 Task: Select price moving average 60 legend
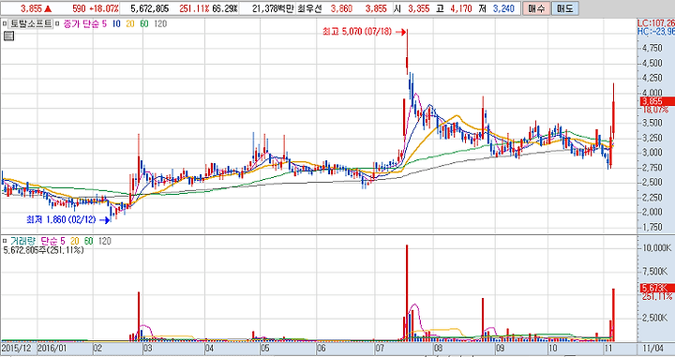144,24
